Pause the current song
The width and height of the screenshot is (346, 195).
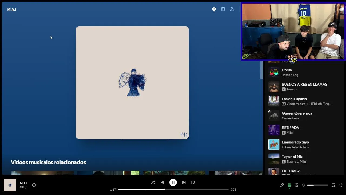coord(173,183)
